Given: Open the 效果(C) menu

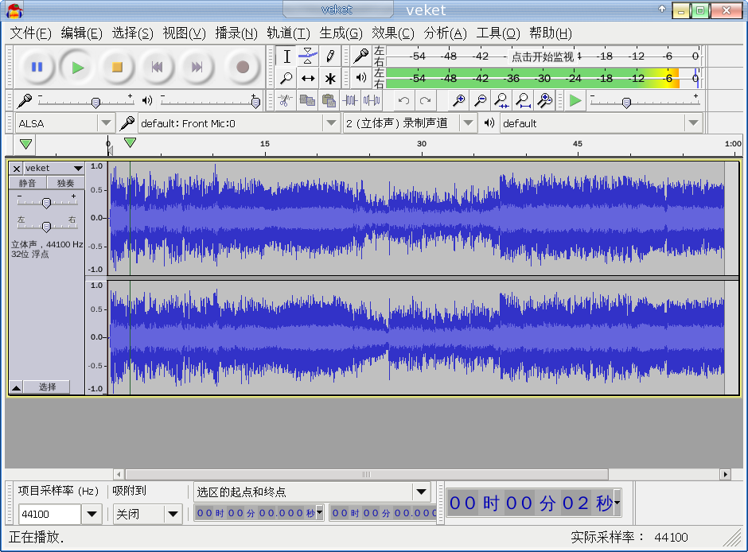Looking at the screenshot, I should point(393,33).
